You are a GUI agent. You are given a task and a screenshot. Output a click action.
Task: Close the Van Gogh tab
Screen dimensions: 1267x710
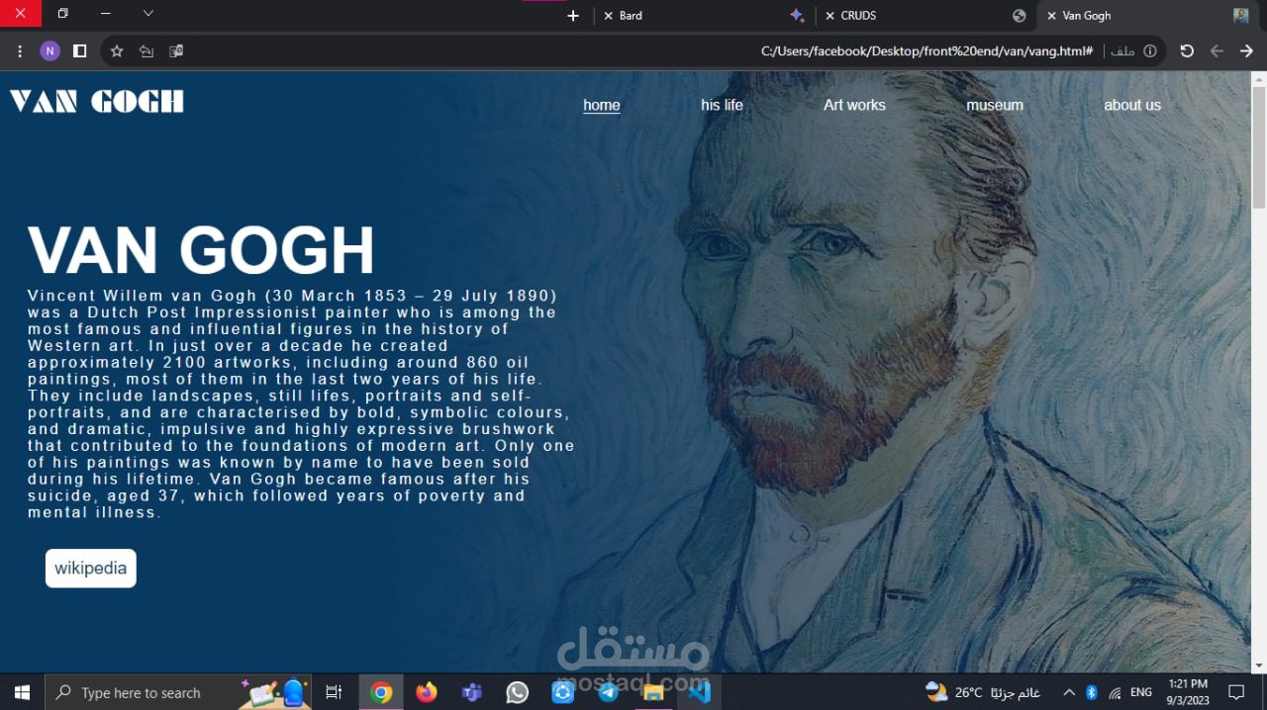pos(1051,16)
